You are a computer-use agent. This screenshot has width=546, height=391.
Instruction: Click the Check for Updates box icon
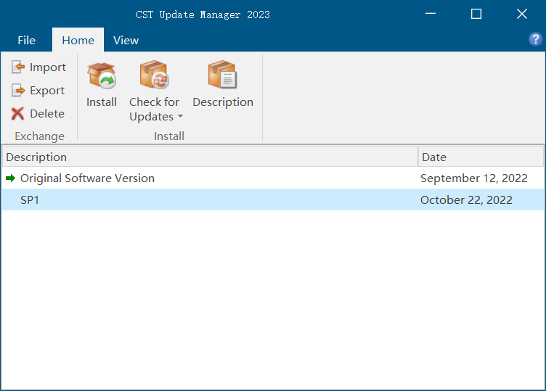point(154,75)
